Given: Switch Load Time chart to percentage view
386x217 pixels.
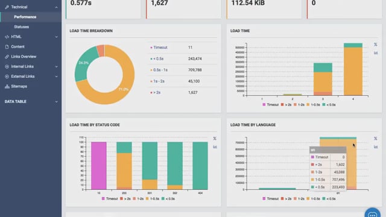Looking at the screenshot, I should click(375, 45).
